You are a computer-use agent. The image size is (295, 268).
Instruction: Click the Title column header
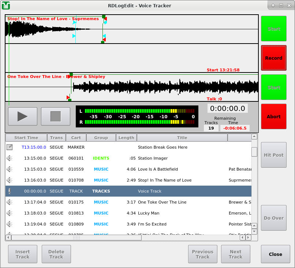coord(182,138)
